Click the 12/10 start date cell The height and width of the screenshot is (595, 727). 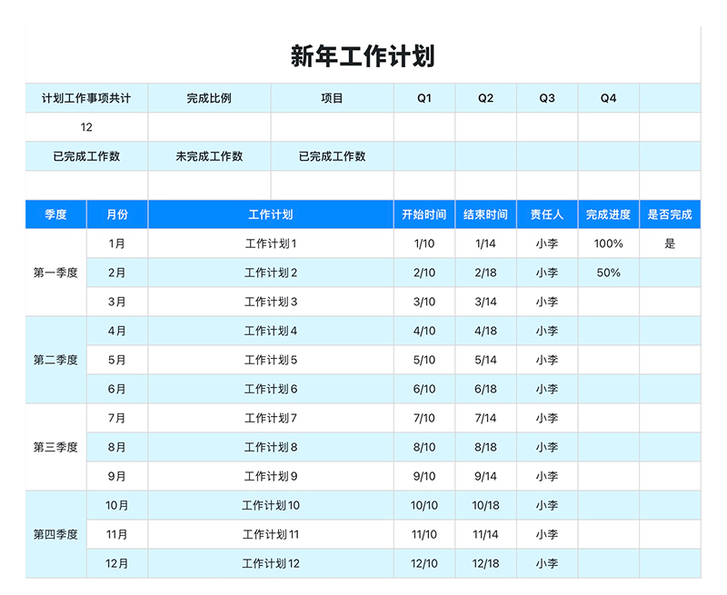click(x=424, y=563)
